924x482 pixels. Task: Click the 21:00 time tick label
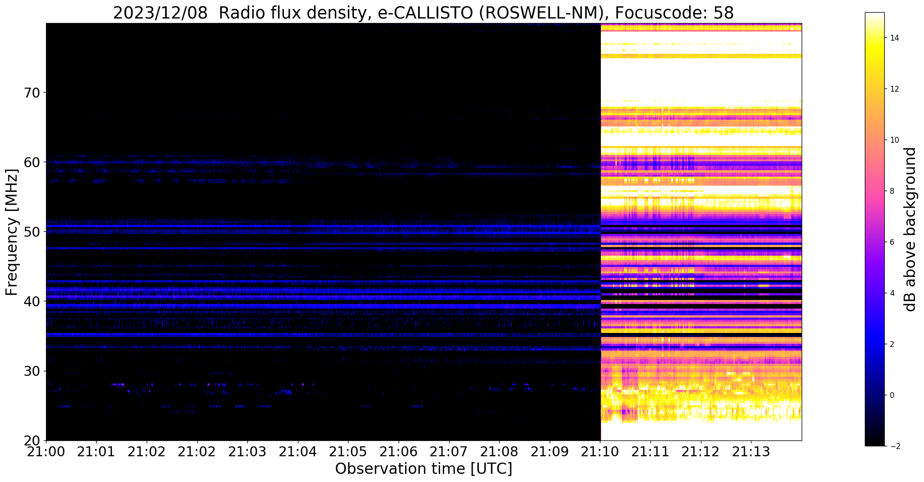[x=46, y=451]
